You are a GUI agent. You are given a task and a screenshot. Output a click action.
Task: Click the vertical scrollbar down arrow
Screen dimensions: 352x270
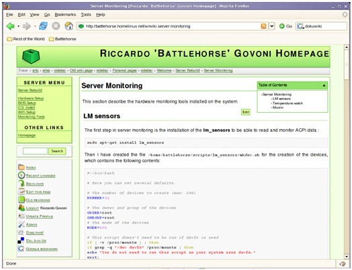click(x=347, y=257)
